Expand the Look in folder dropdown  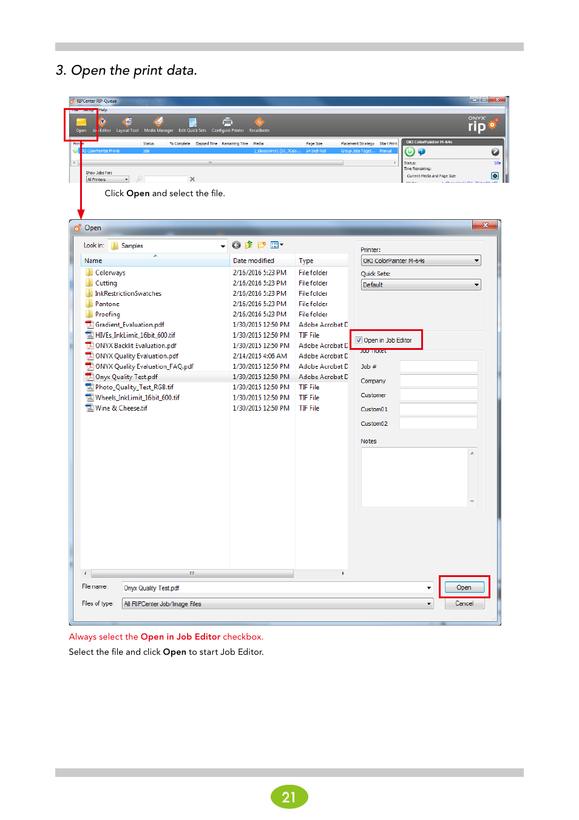(x=223, y=246)
